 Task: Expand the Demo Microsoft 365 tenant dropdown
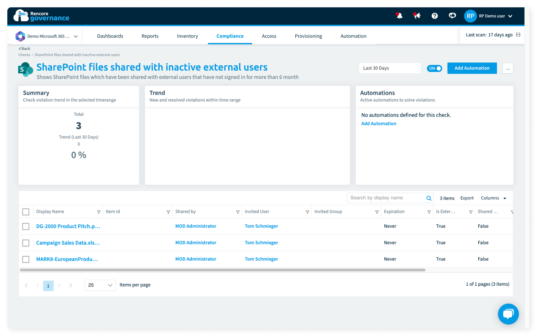coord(76,36)
